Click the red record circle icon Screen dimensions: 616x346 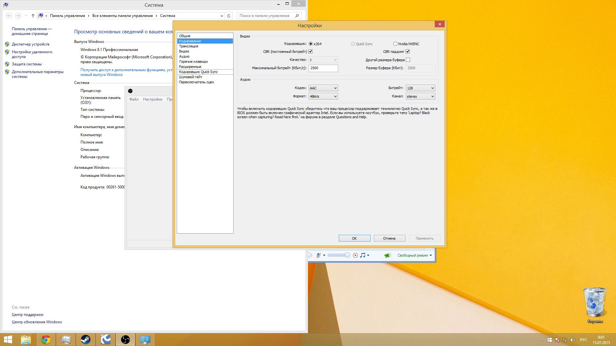point(355,255)
